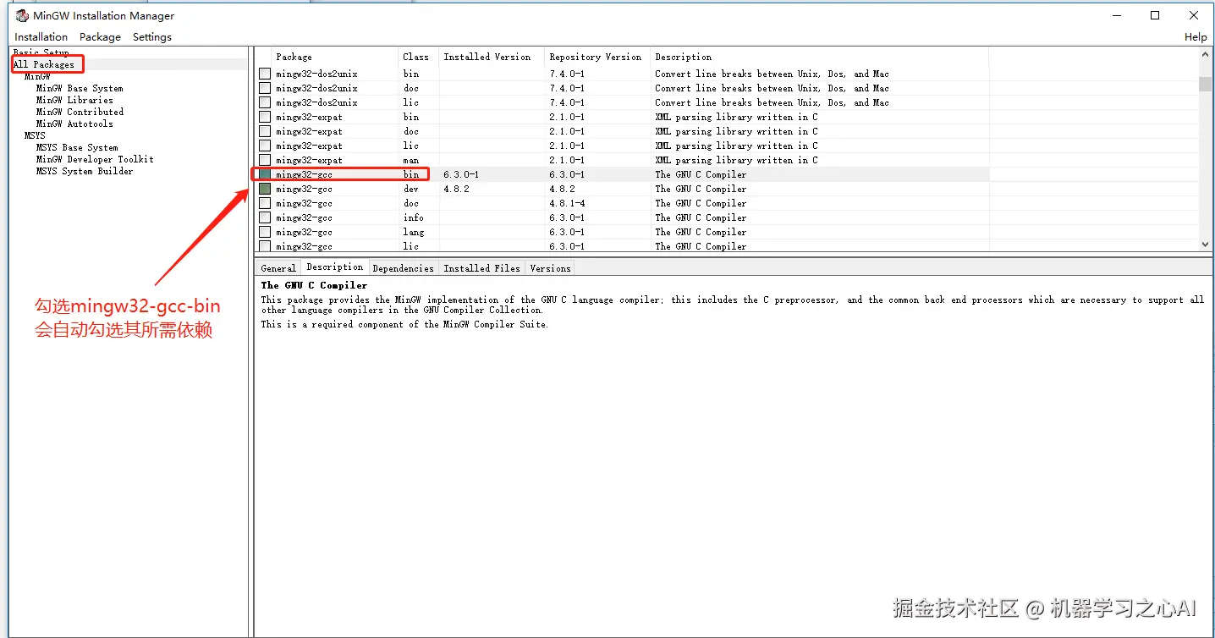Click the MinGW app icon in title bar
This screenshot has height=638, width=1215.
pos(22,15)
